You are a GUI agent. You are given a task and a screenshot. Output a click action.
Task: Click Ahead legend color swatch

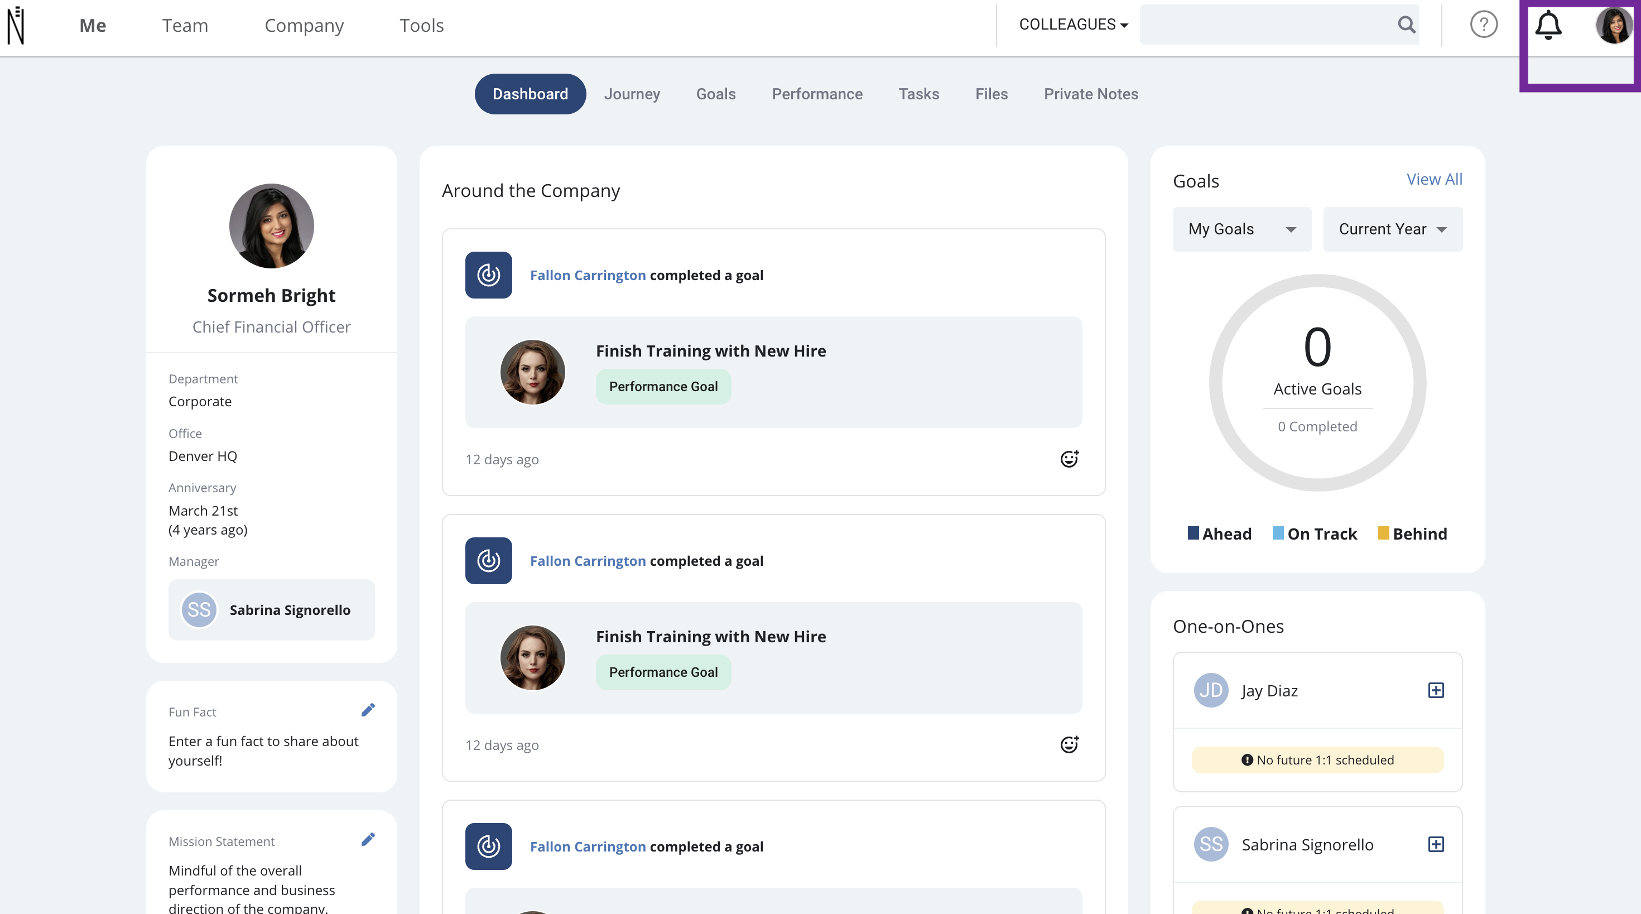click(x=1193, y=532)
